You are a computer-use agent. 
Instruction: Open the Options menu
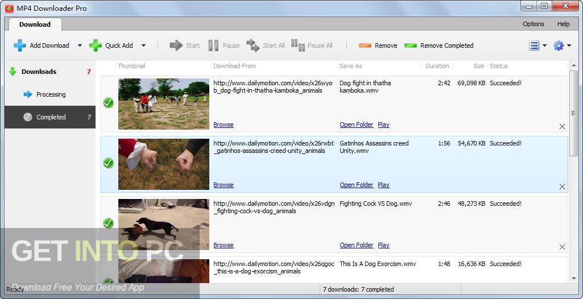[533, 24]
